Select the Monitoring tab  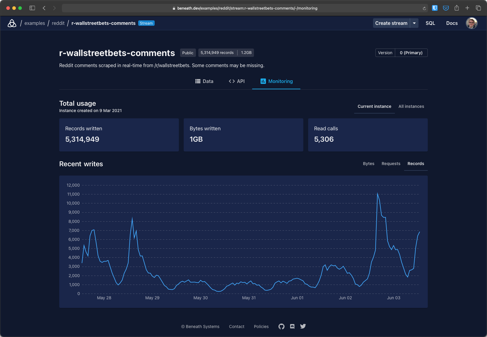276,81
